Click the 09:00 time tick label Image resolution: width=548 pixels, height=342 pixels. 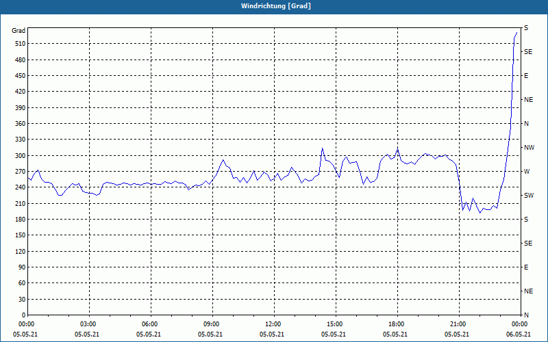pyautogui.click(x=212, y=324)
